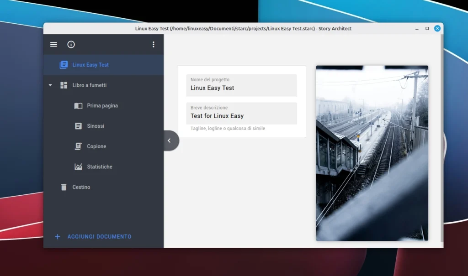468x276 pixels.
Task: Collapse the sidebar with the chevron handle
Action: coord(170,141)
